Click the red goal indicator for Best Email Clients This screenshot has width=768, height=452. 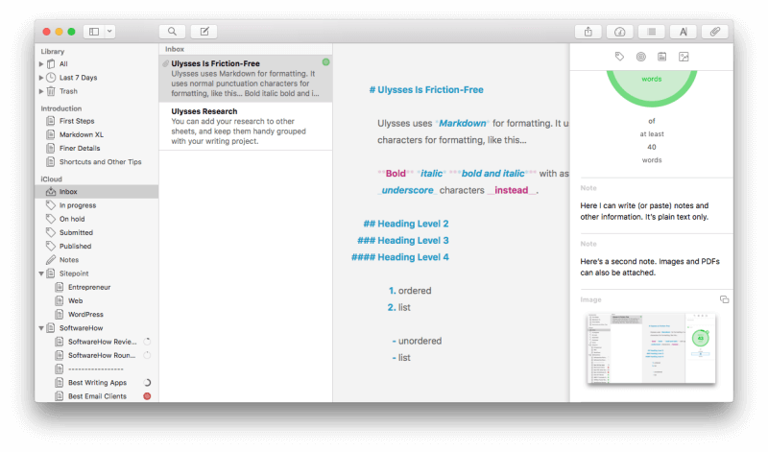[x=147, y=396]
